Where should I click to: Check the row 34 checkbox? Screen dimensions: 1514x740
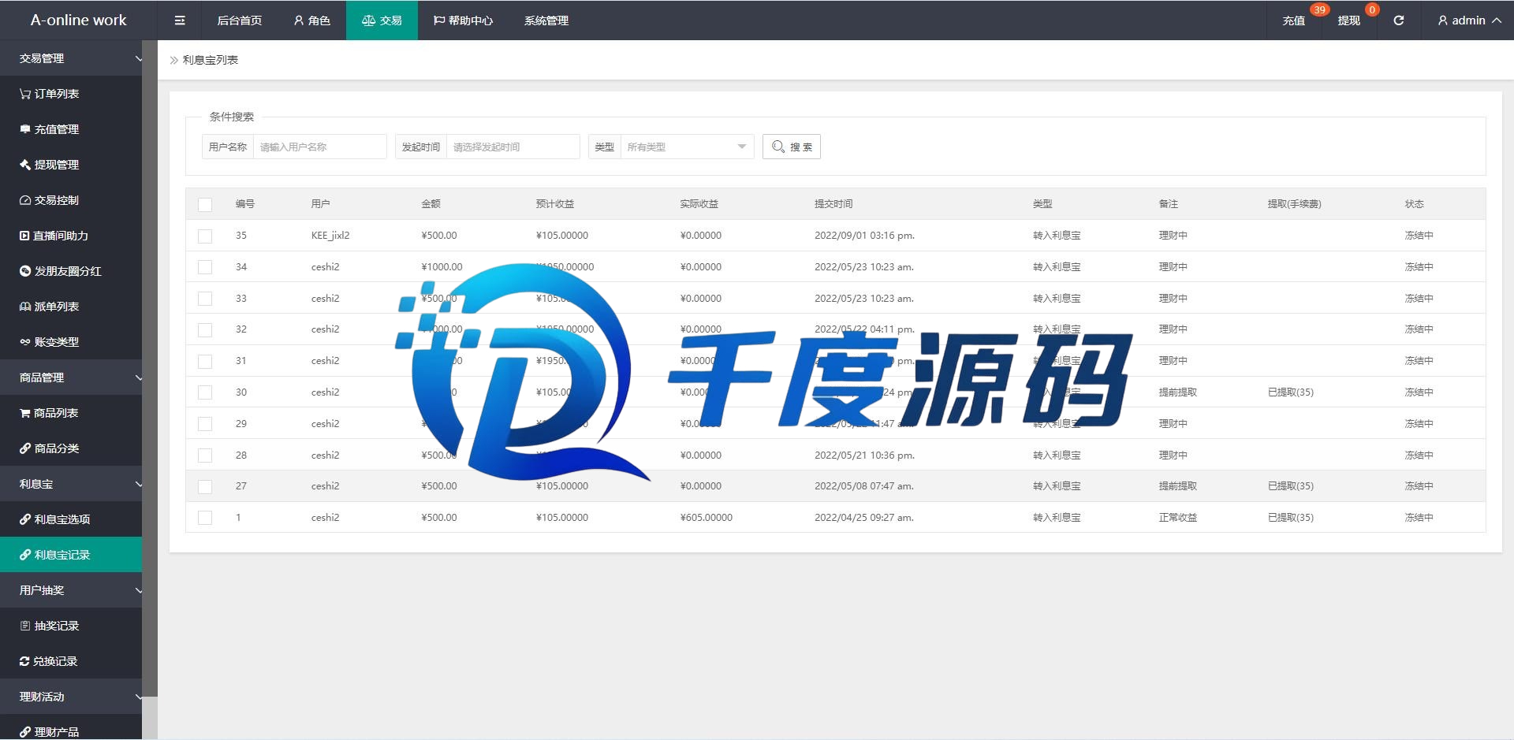click(x=205, y=267)
